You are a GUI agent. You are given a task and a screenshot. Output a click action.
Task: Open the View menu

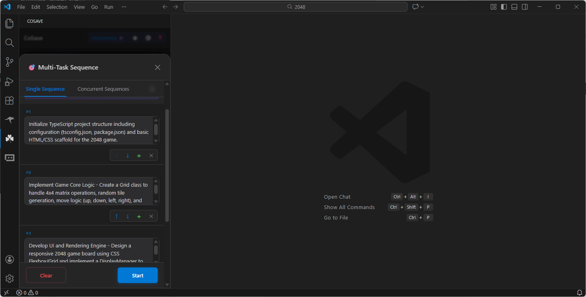pyautogui.click(x=79, y=7)
